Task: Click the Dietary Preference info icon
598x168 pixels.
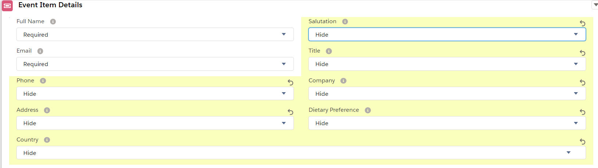Action: tap(368, 110)
